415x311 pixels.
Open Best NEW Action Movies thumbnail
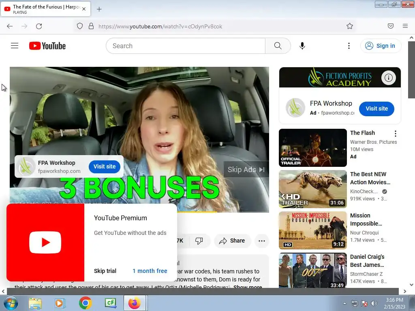click(x=312, y=189)
